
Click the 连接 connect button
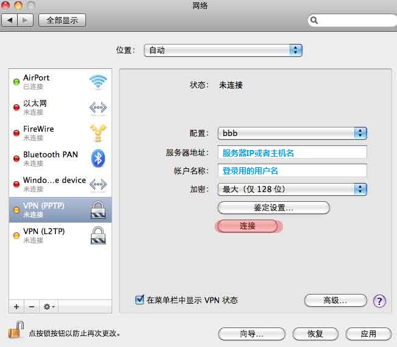(x=248, y=226)
